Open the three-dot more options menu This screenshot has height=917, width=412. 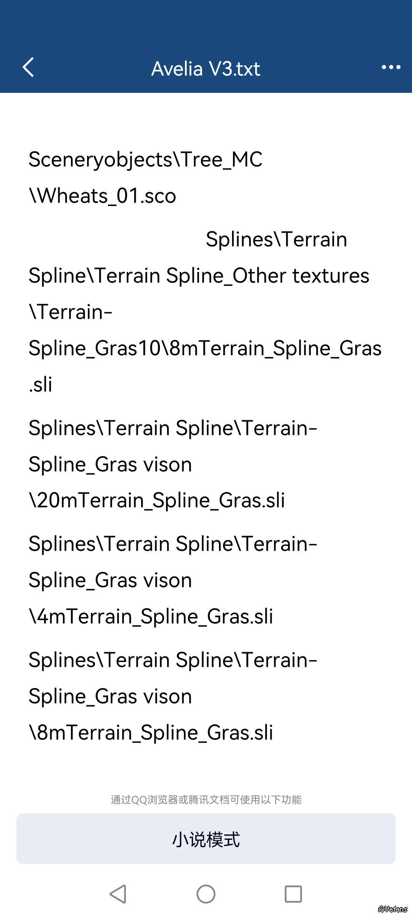[391, 68]
